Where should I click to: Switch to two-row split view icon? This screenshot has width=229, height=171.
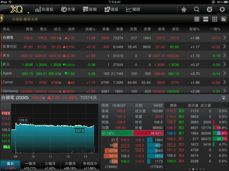point(206,19)
